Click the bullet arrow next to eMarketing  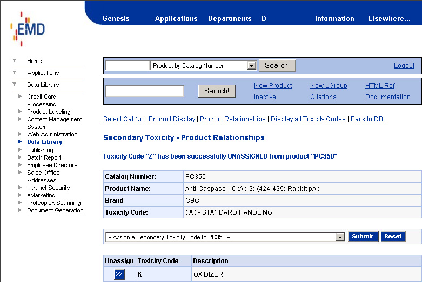21,195
